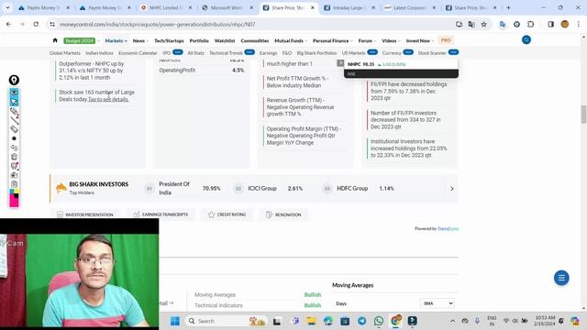Open the blue search icon in Moneycontrol header
Viewport: 587px width, 330px height.
click(x=526, y=40)
